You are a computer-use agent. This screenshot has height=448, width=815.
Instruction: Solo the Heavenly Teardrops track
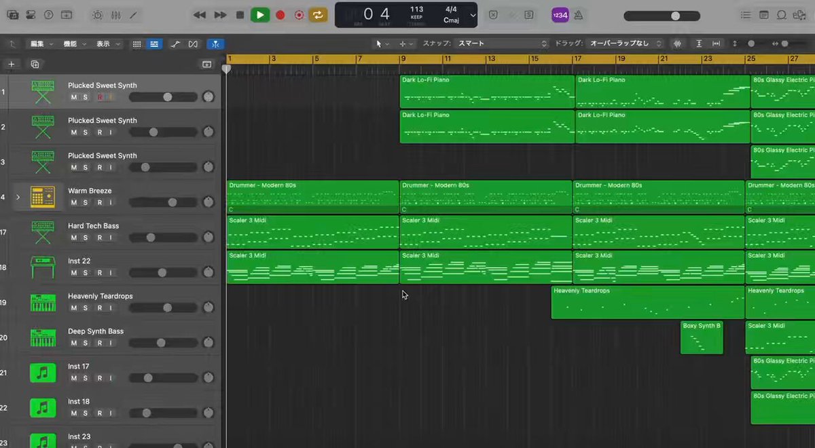point(86,308)
